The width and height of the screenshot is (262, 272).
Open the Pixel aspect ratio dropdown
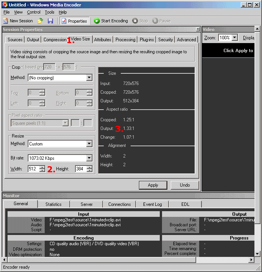click(x=65, y=123)
